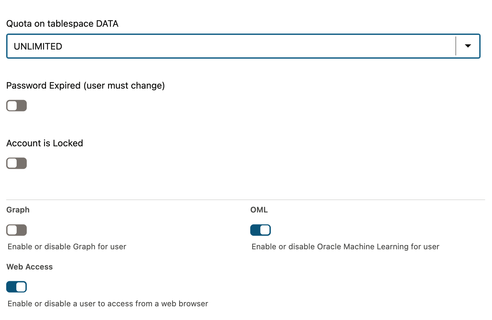The image size is (492, 320).
Task: Select the Graph section heading
Action: click(18, 210)
